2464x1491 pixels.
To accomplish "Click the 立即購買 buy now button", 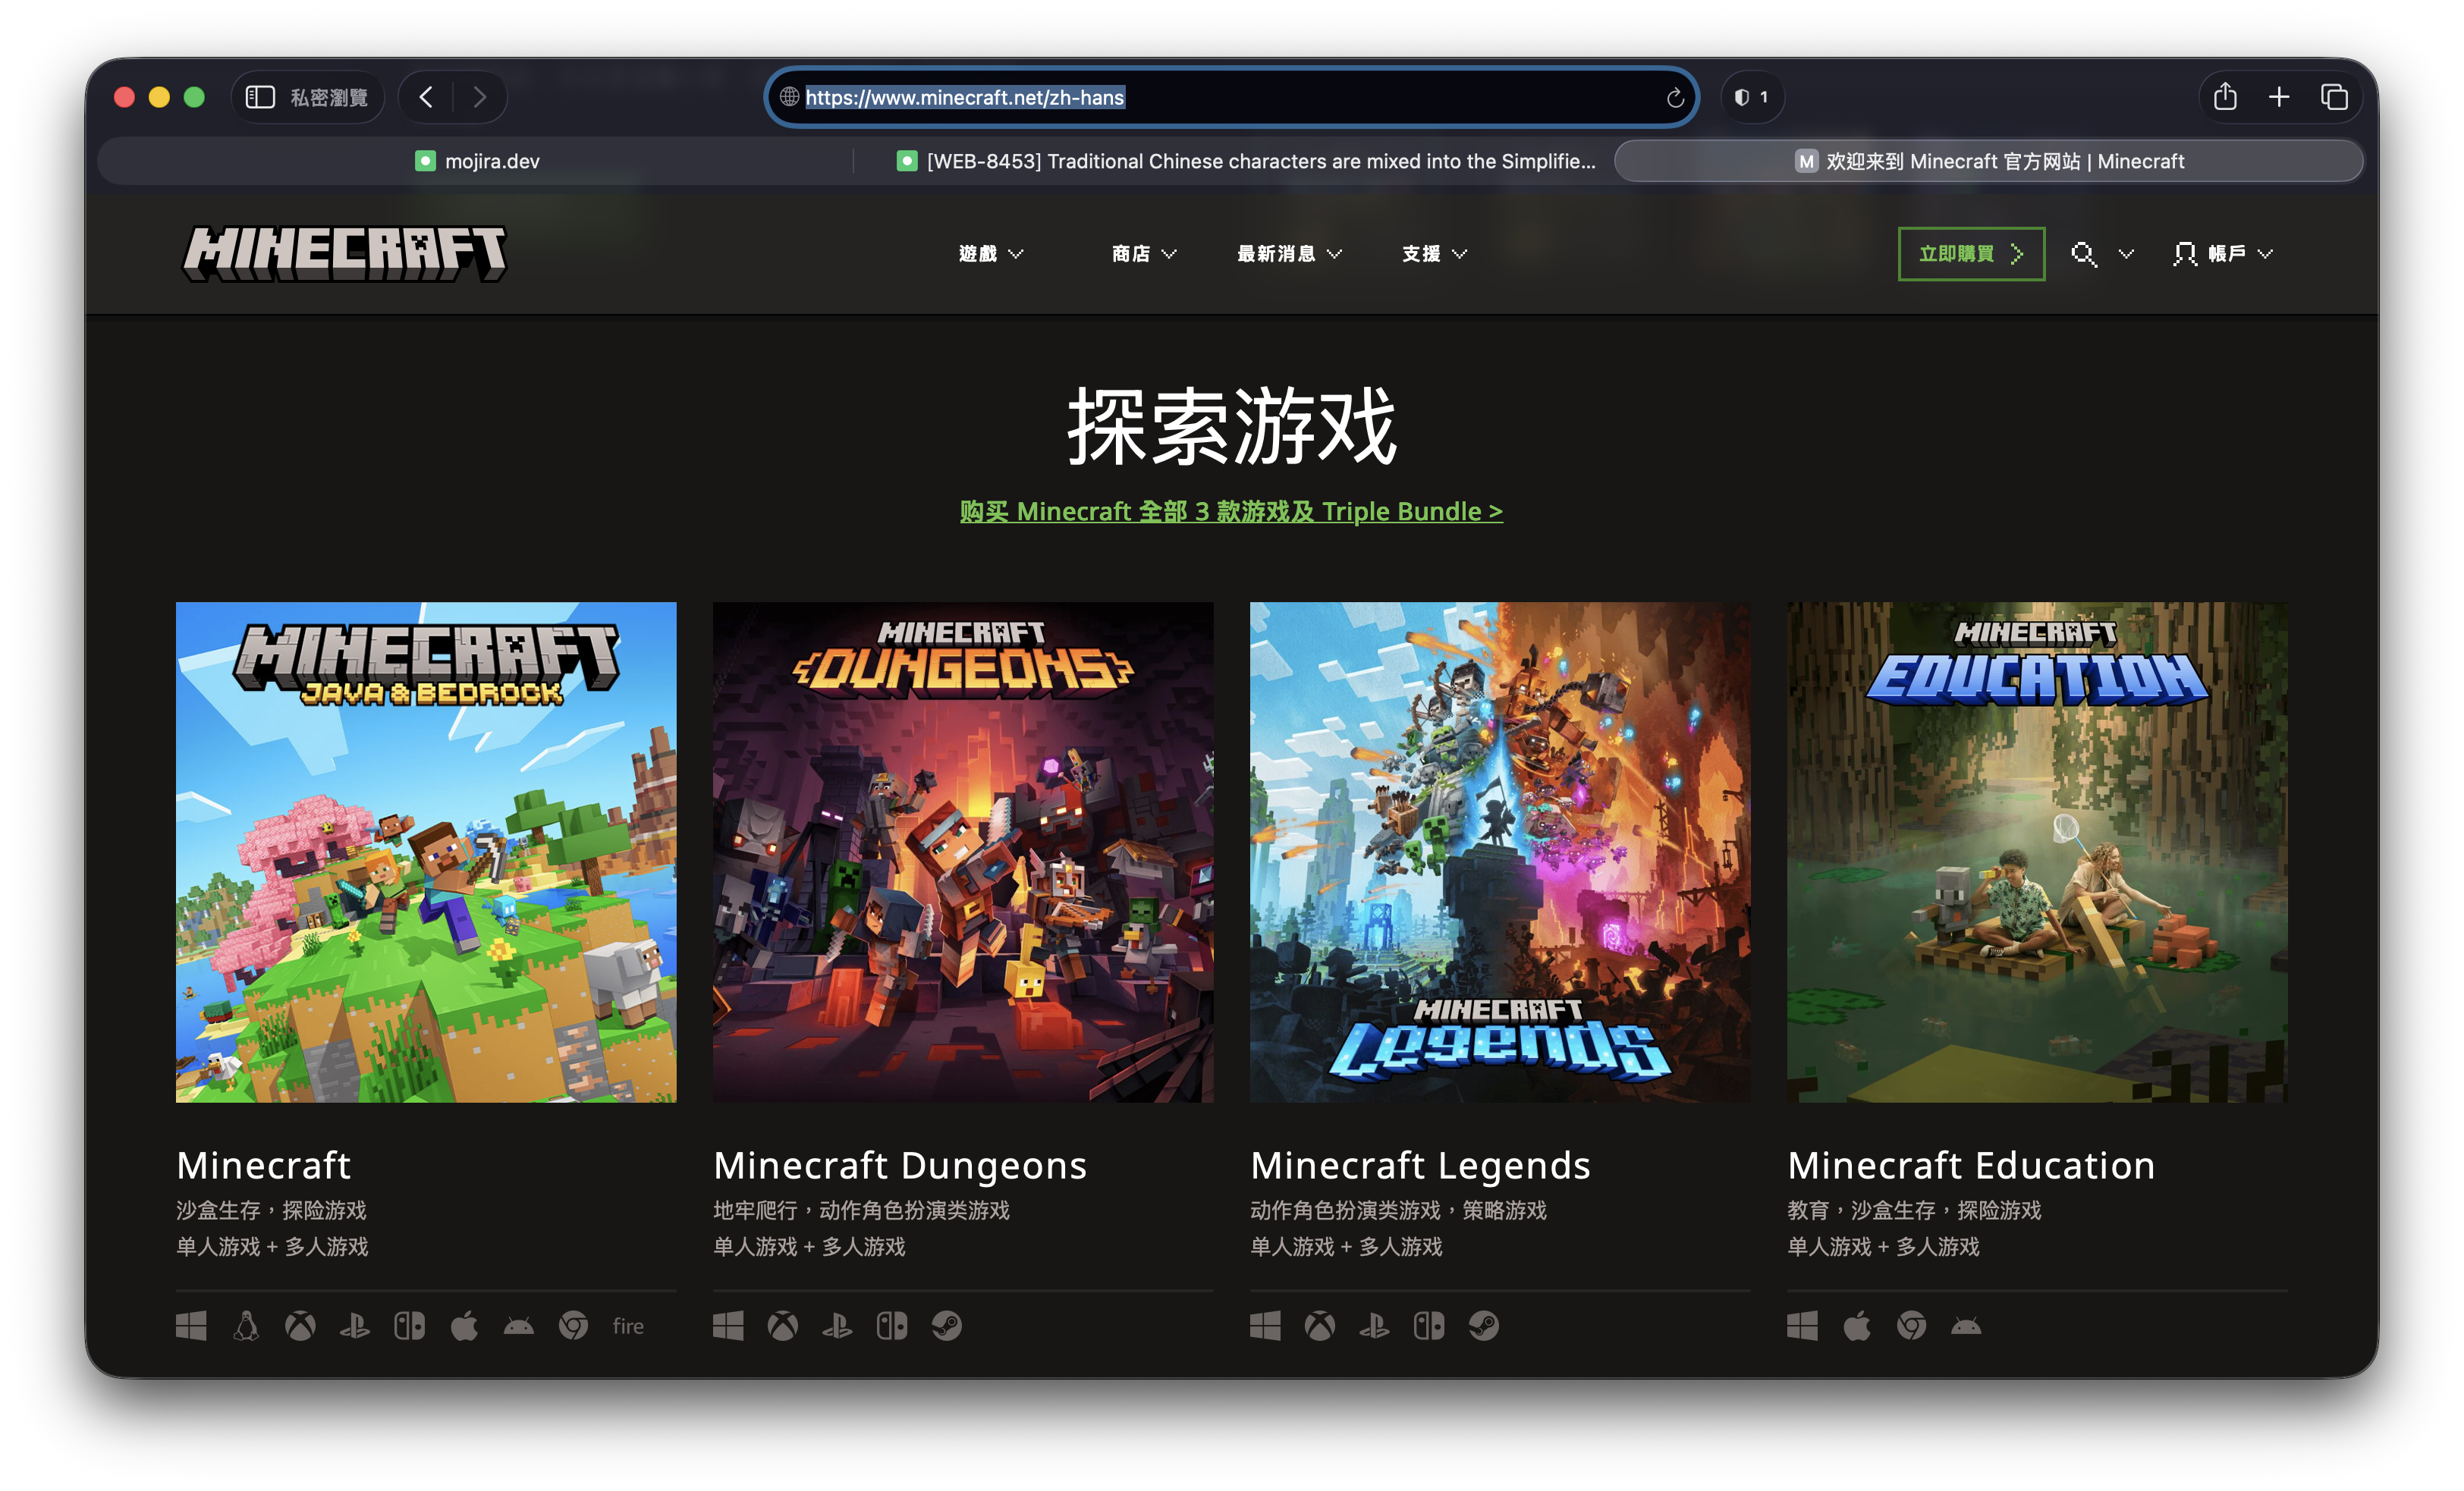I will pos(1970,254).
